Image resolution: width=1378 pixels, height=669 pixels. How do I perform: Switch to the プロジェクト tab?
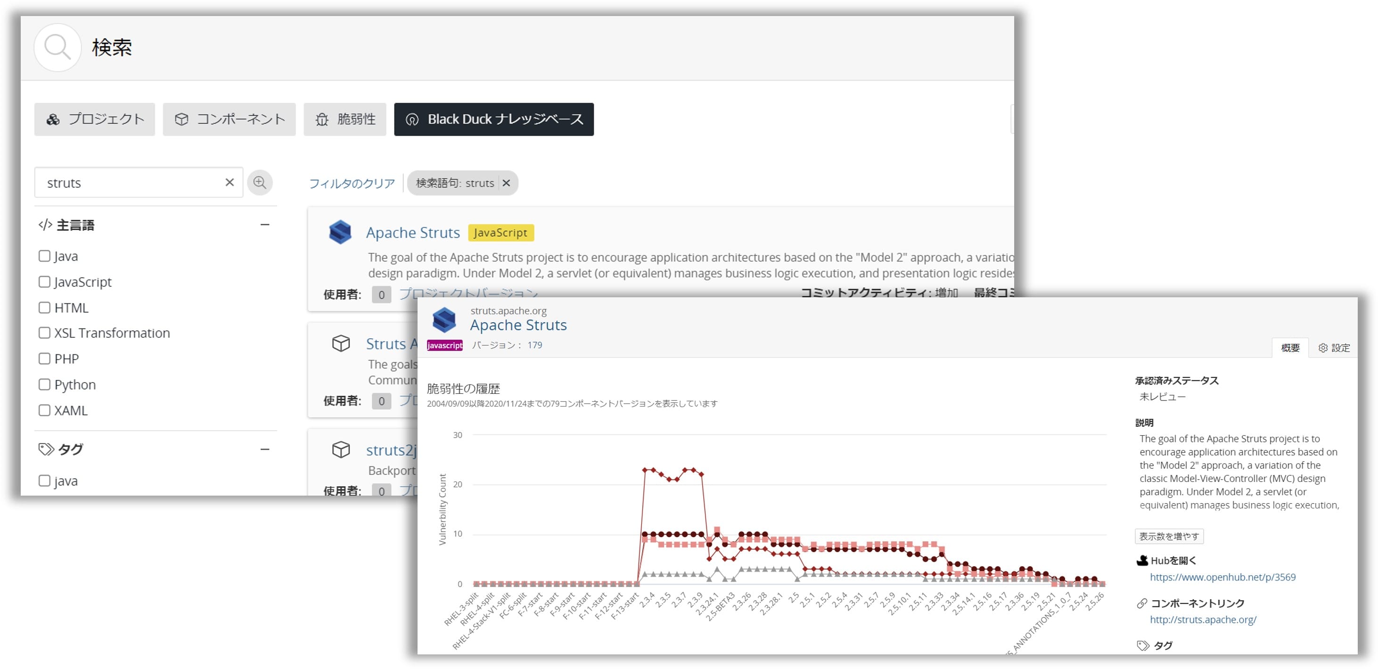coord(95,119)
